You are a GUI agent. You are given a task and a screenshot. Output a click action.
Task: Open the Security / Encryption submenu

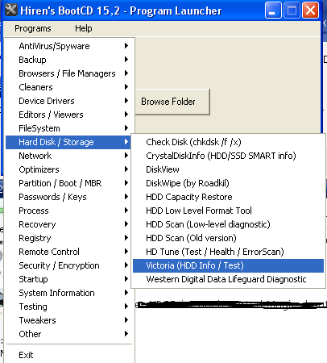click(68, 265)
